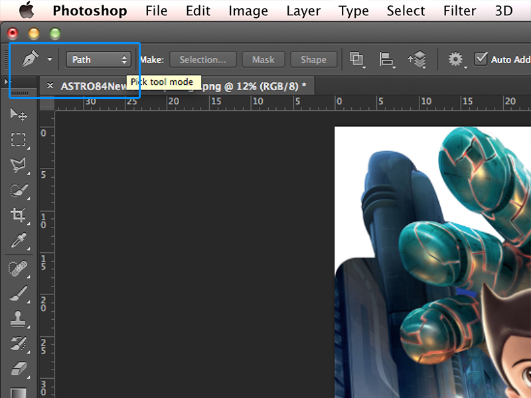Open the Select menu
The width and height of the screenshot is (531, 398).
[x=406, y=11]
